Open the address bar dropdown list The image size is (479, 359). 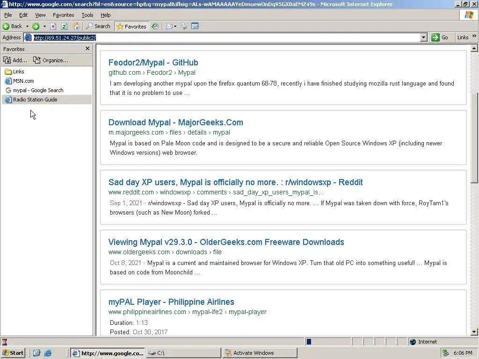(423, 37)
